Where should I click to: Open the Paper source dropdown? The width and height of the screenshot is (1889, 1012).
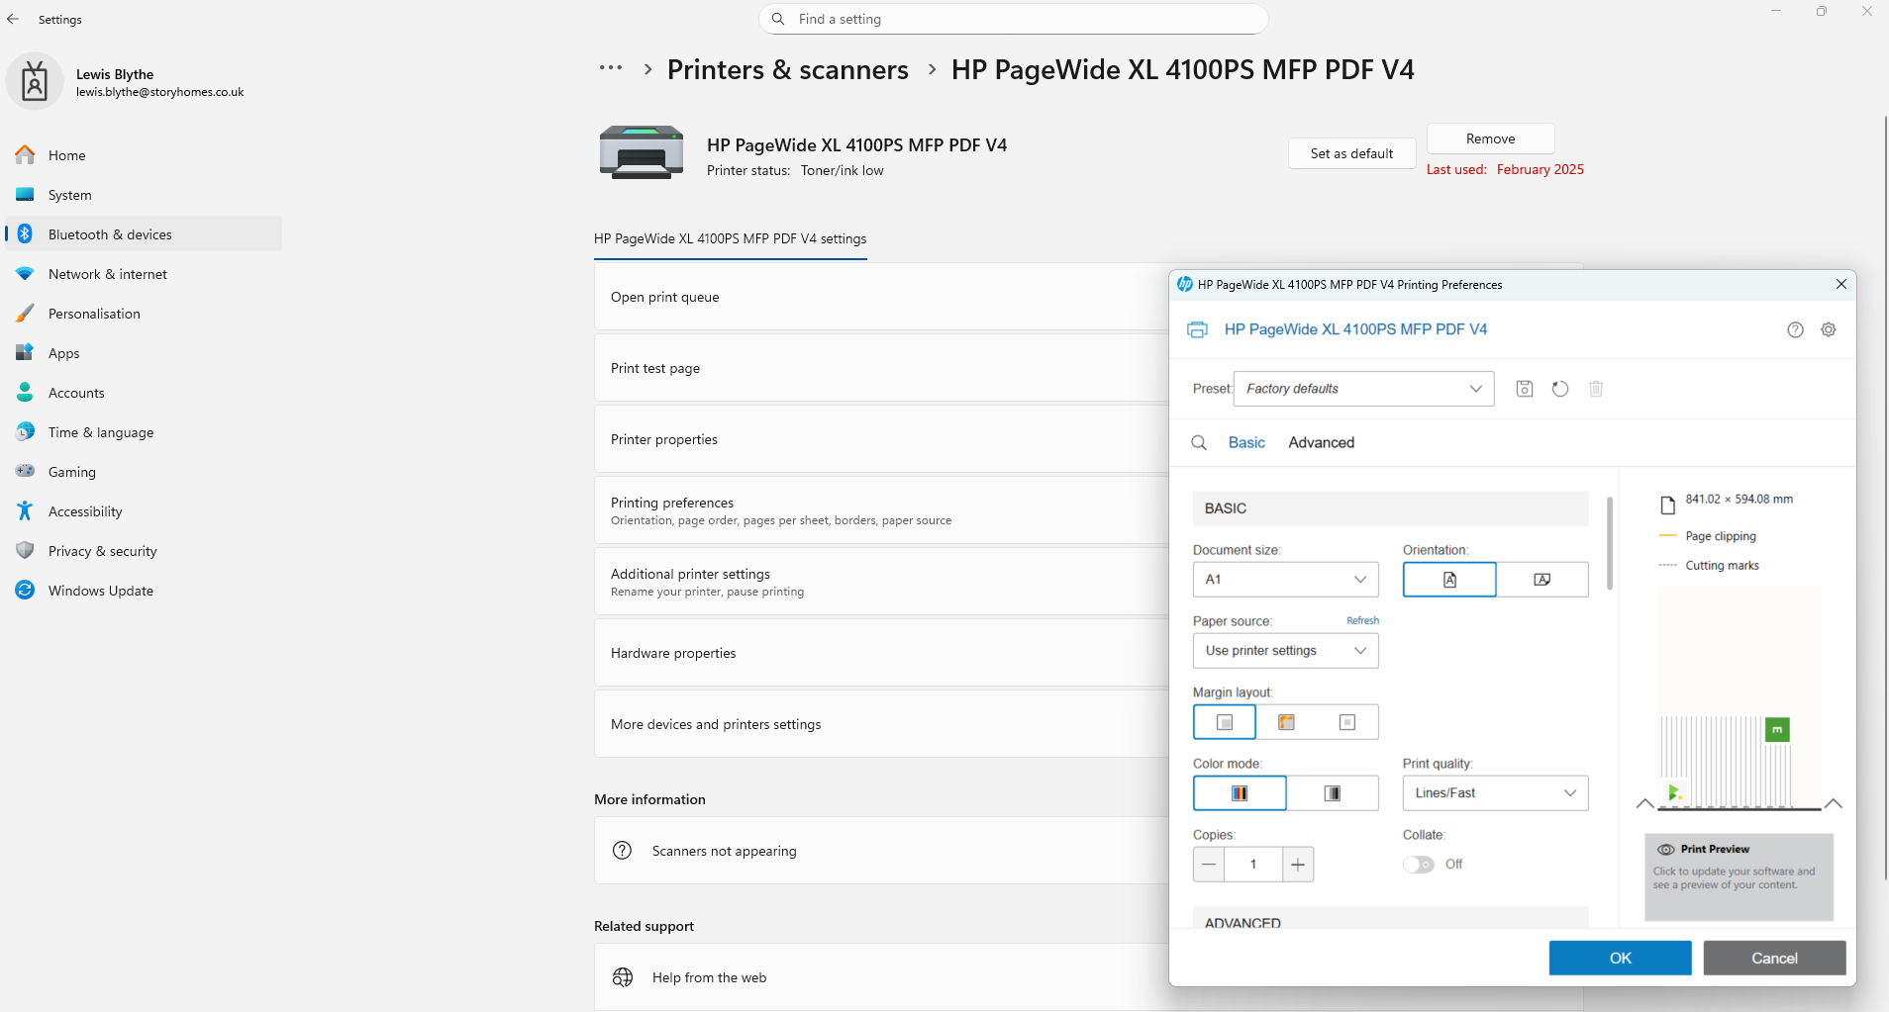[x=1285, y=651]
